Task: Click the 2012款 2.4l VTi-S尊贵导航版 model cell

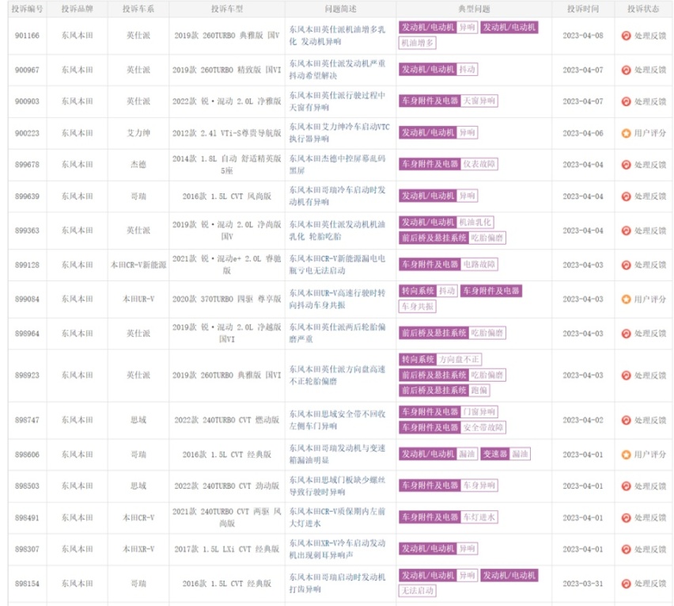Action: 227,133
